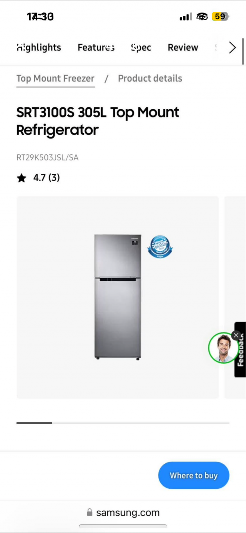Click the Where to buy button

click(194, 475)
